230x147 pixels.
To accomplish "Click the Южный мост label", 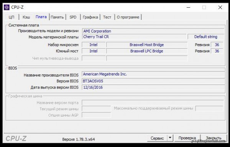I will pos(67,51).
